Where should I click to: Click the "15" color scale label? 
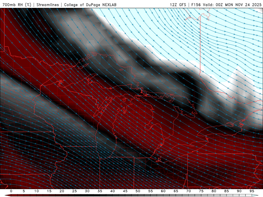tap(49, 191)
